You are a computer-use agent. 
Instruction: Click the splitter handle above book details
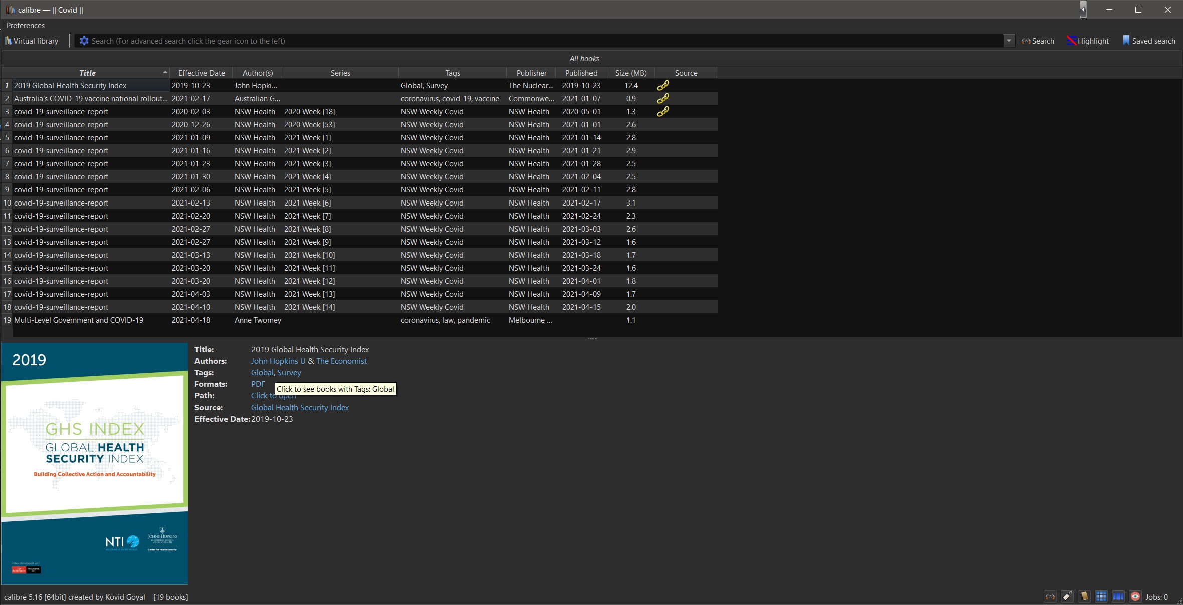click(x=593, y=339)
